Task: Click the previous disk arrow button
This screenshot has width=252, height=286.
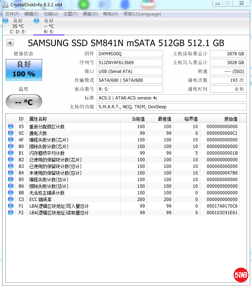Action: tap(10, 43)
